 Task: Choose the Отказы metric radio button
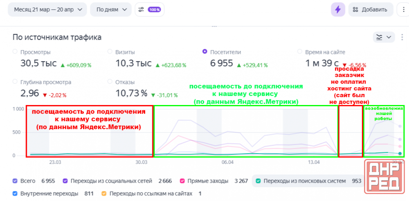(x=110, y=82)
